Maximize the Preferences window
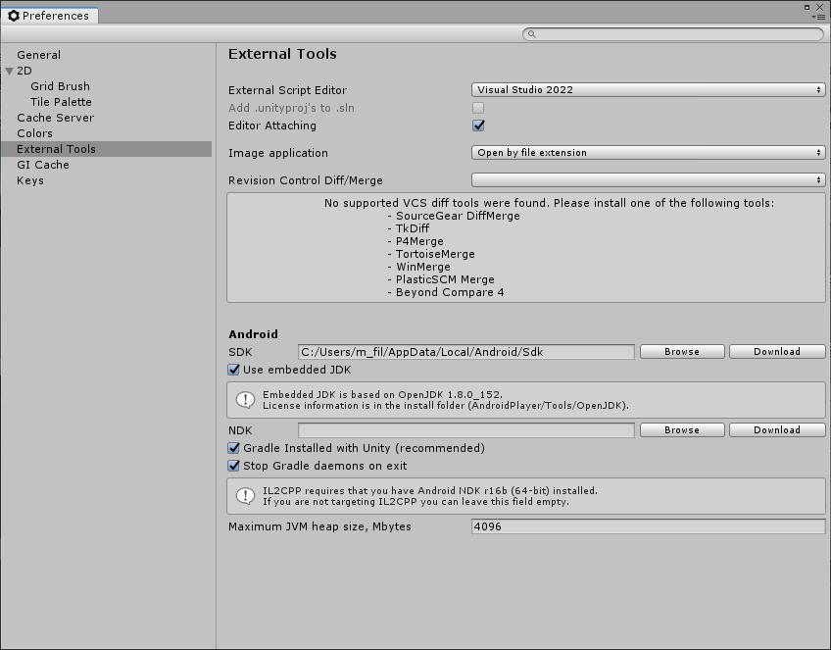This screenshot has height=650, width=831. pos(807,7)
